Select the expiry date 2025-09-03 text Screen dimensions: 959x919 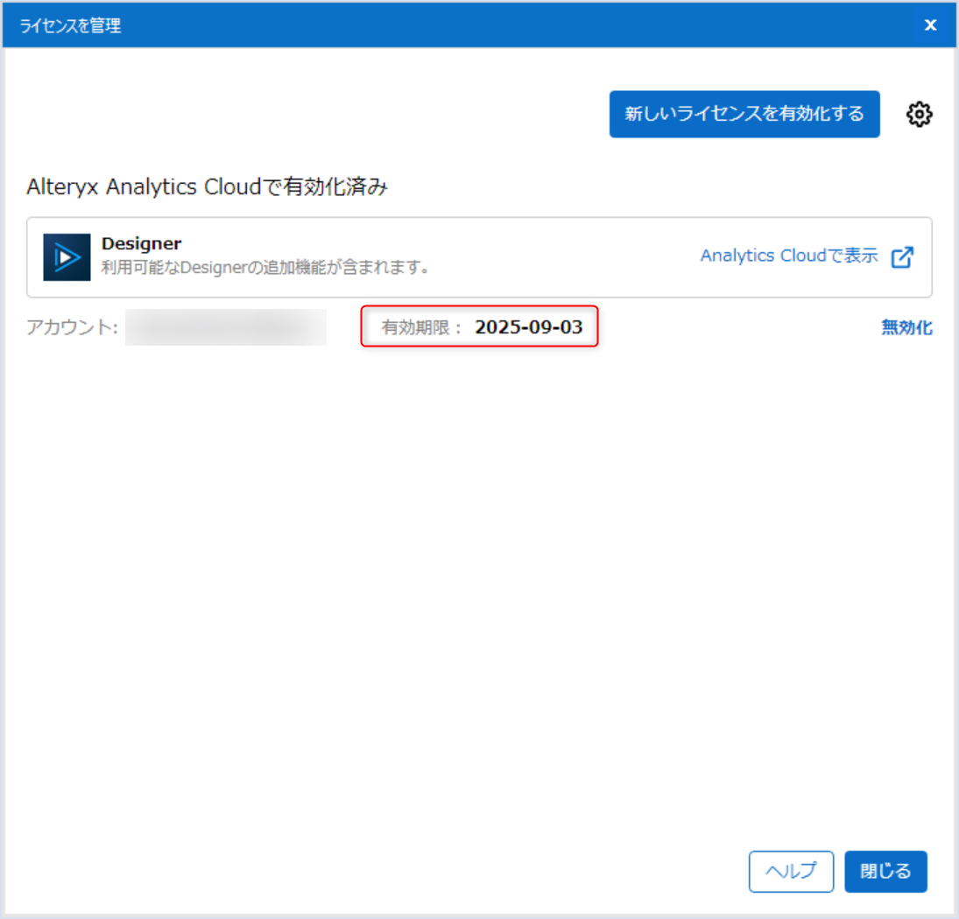(528, 327)
